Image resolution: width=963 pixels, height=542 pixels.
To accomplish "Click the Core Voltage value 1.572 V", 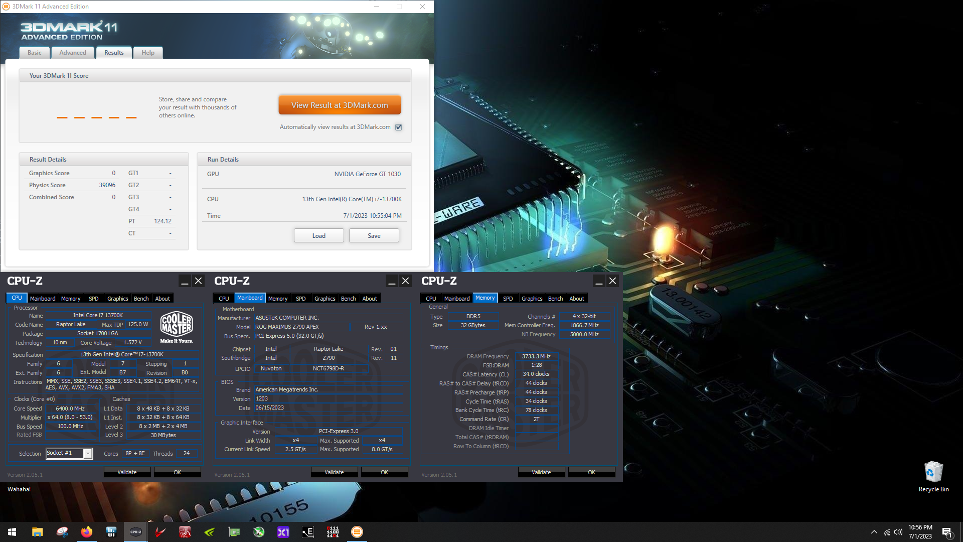I will (132, 343).
